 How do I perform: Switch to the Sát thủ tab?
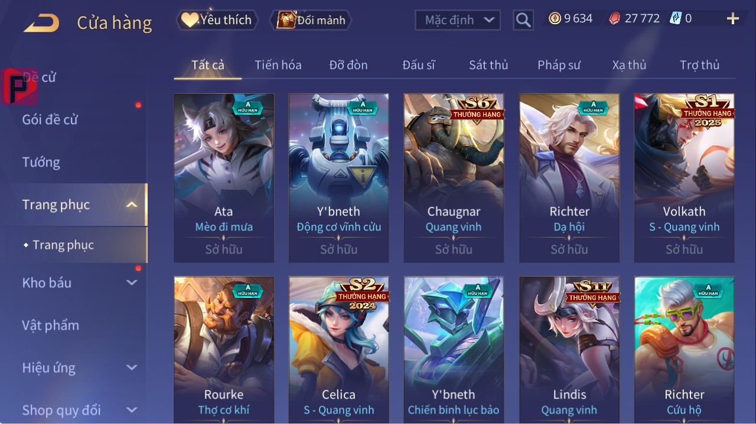tap(488, 65)
